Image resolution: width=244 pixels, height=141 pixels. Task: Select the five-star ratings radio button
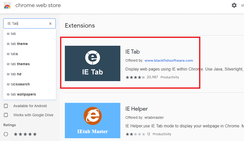(6, 134)
